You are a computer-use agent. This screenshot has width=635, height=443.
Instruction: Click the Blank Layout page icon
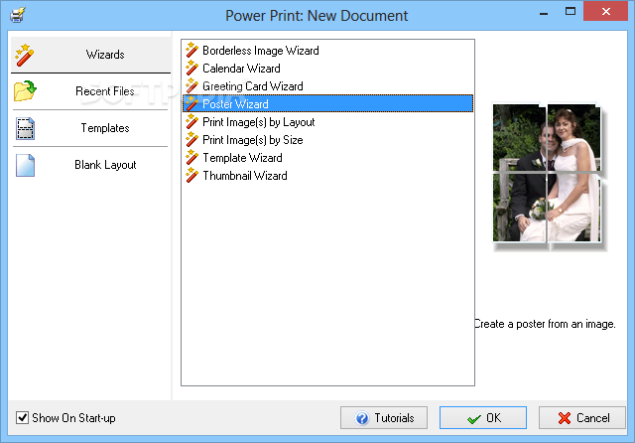[x=25, y=165]
